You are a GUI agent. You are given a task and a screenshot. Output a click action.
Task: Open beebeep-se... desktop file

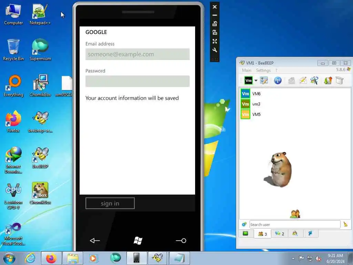pos(40,122)
